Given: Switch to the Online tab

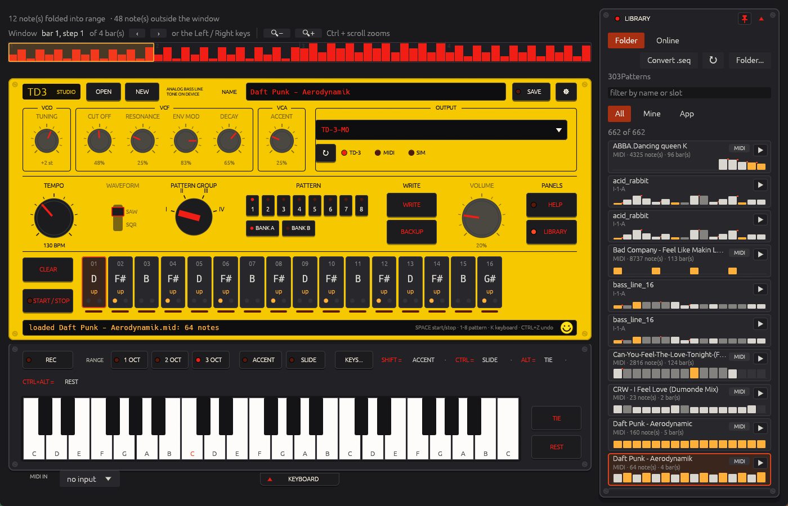Looking at the screenshot, I should 668,40.
